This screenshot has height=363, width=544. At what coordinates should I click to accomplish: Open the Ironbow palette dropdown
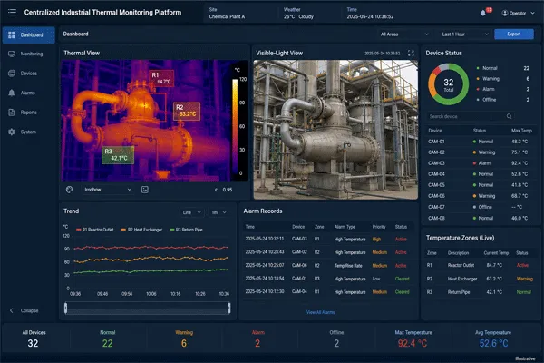tap(108, 190)
